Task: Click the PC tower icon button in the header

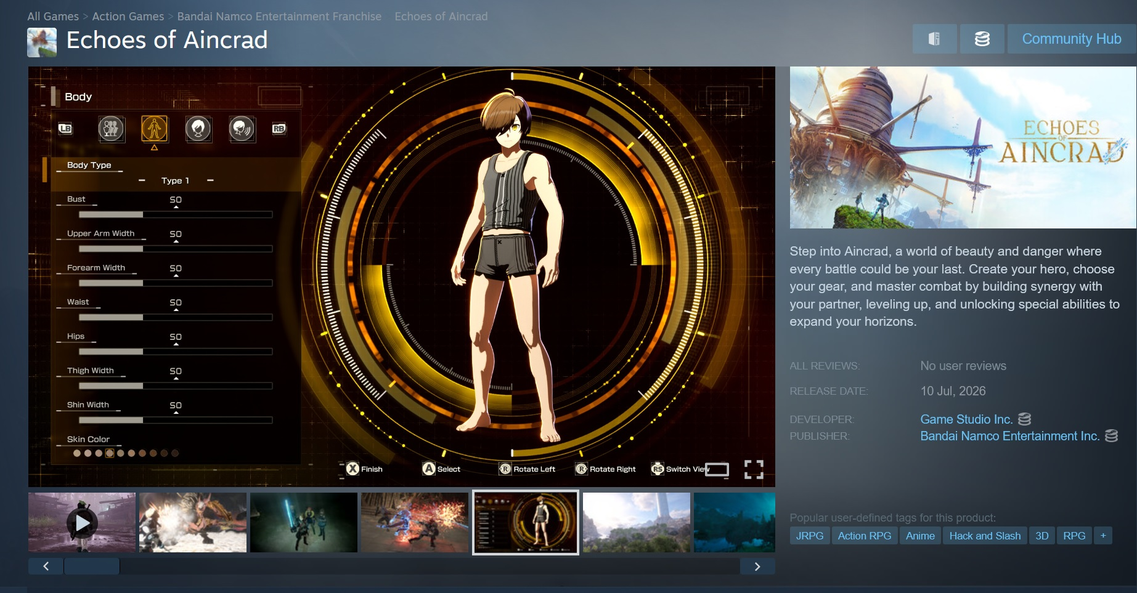Action: click(934, 39)
